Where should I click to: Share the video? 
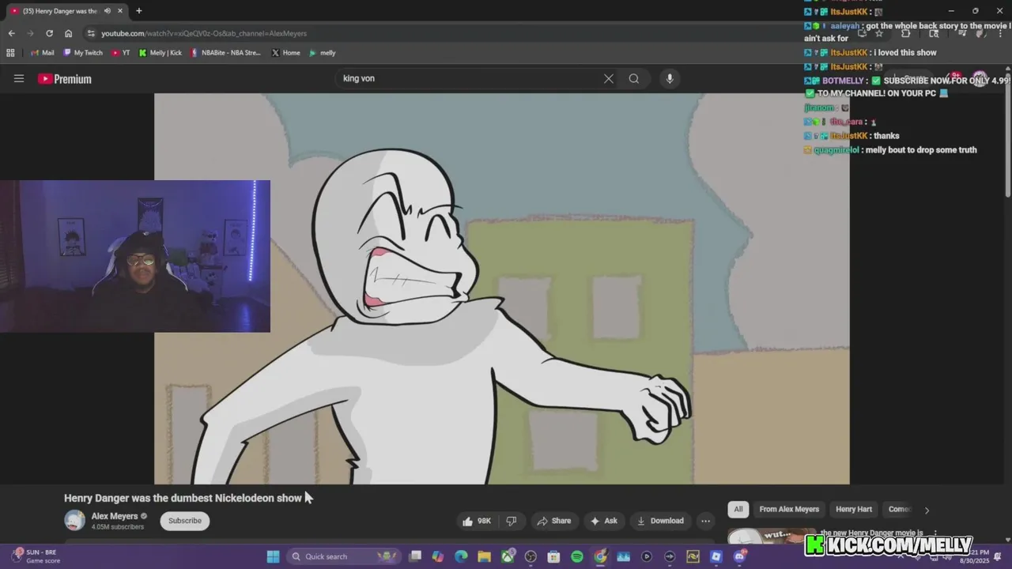(553, 521)
